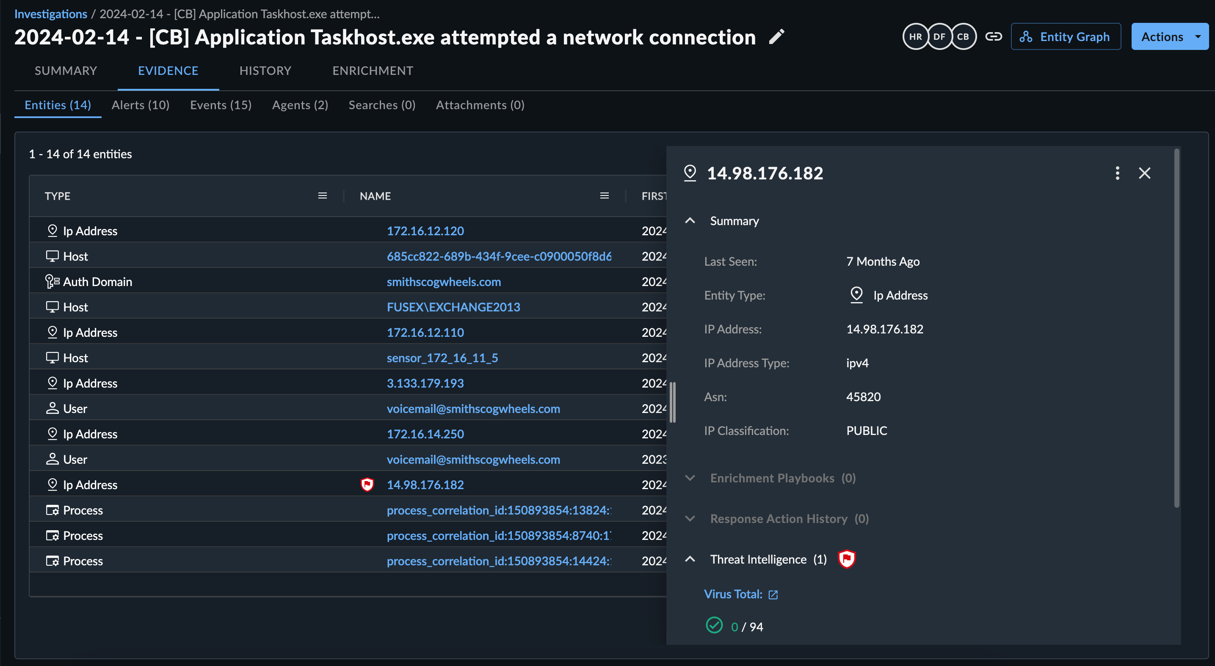Expand Enrichment Playbooks section
Viewport: 1215px width, 666px height.
pyautogui.click(x=690, y=478)
